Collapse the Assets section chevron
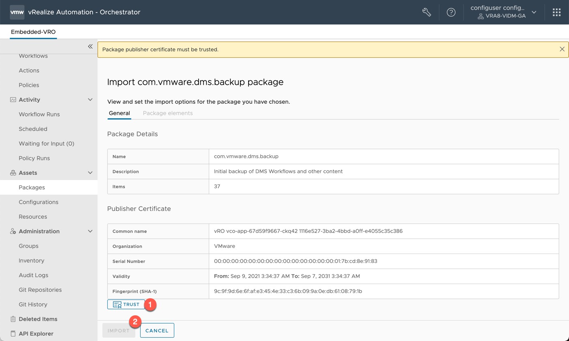Screen dimensions: 569x341 pos(90,173)
